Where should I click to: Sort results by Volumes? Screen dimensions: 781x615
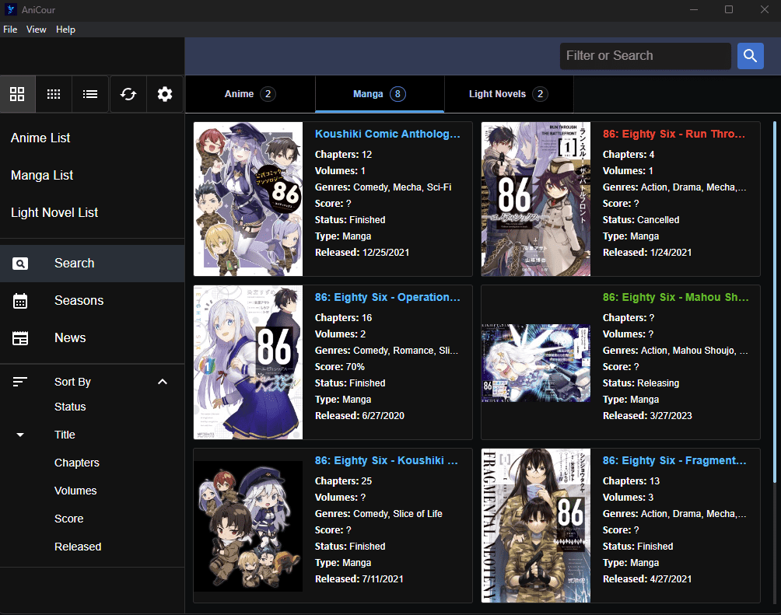click(75, 491)
